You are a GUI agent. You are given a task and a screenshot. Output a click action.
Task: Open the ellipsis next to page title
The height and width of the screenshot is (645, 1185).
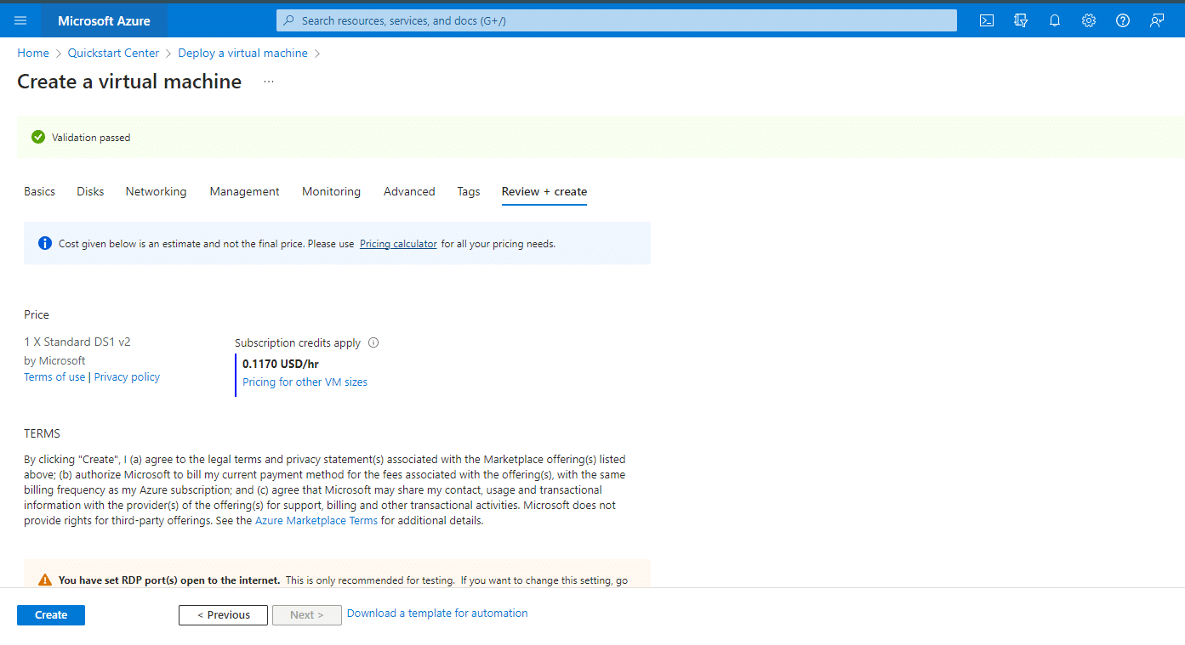(x=268, y=81)
